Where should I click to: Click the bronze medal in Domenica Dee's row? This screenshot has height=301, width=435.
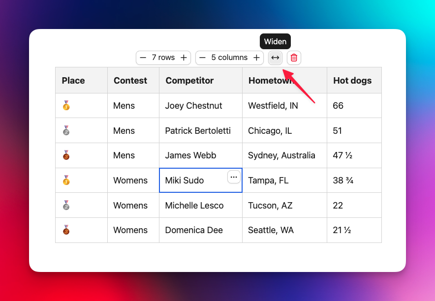coord(66,230)
